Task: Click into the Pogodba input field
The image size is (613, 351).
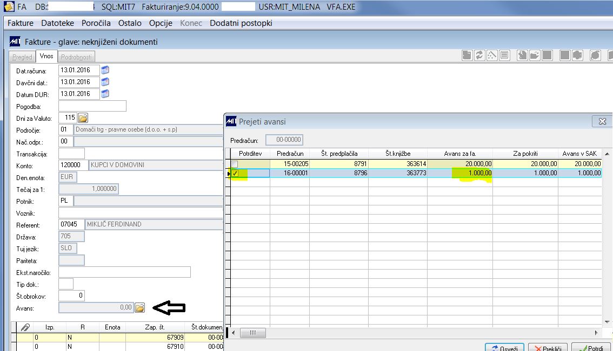Action: coord(92,106)
